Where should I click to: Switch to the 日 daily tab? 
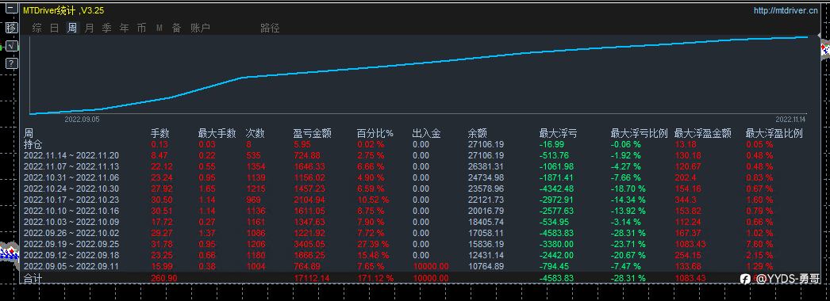[54, 28]
